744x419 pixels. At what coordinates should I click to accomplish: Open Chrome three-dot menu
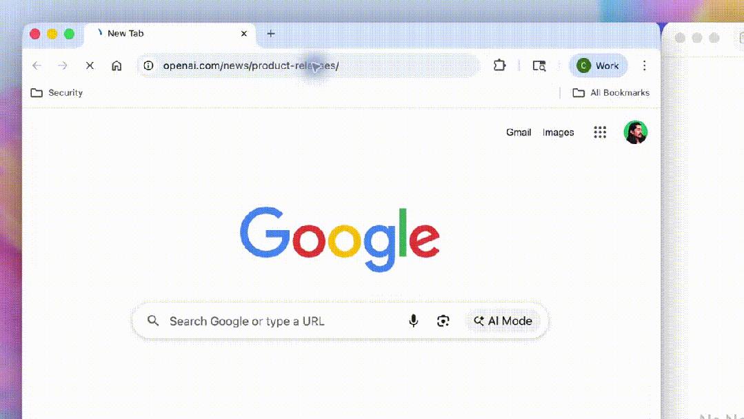(644, 65)
